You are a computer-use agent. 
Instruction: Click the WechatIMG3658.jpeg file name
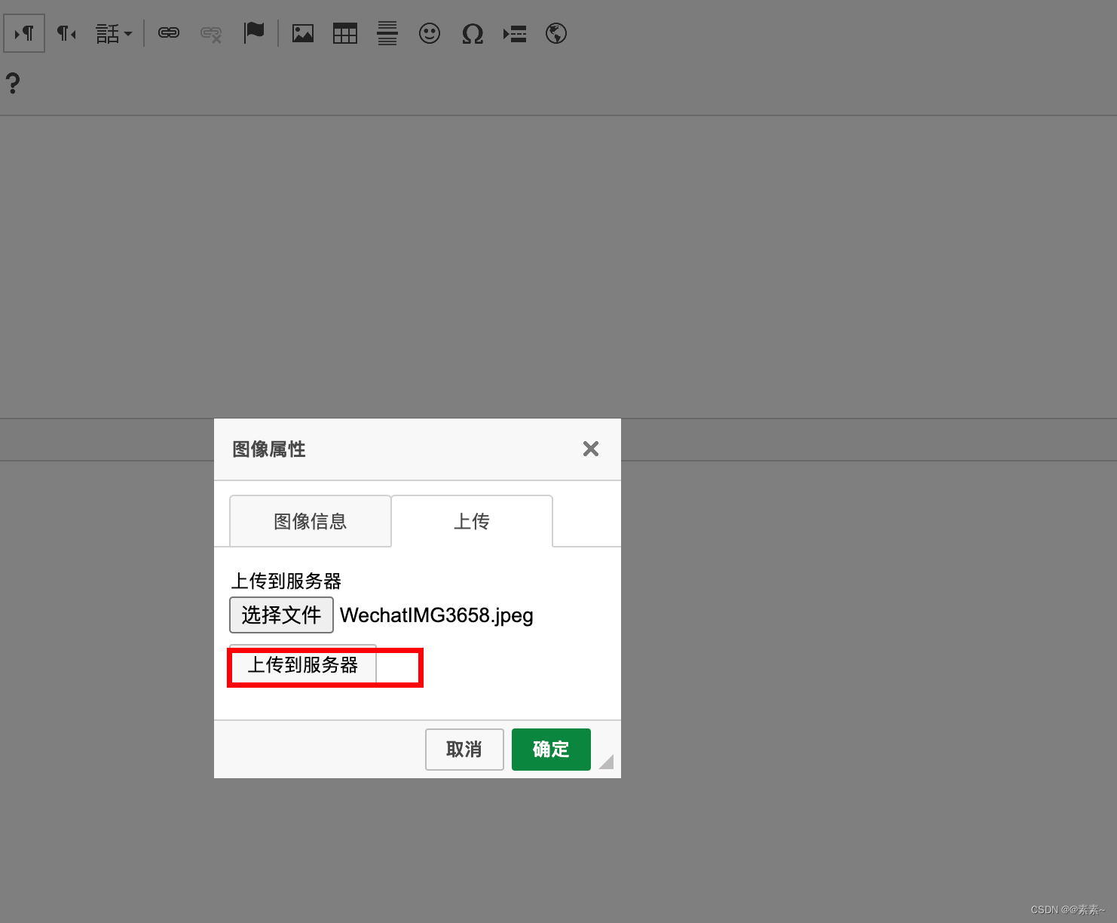click(436, 615)
